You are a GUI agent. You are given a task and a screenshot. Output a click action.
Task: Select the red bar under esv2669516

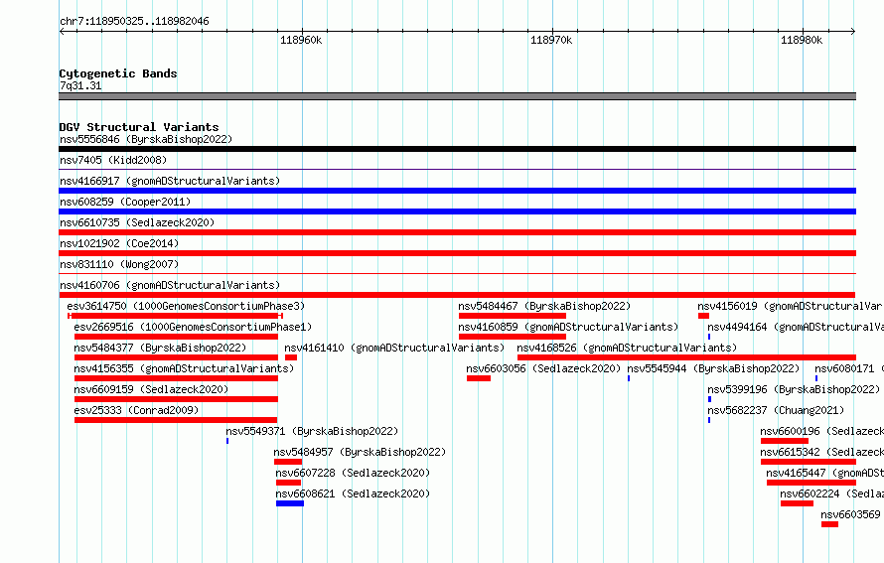(x=176, y=337)
